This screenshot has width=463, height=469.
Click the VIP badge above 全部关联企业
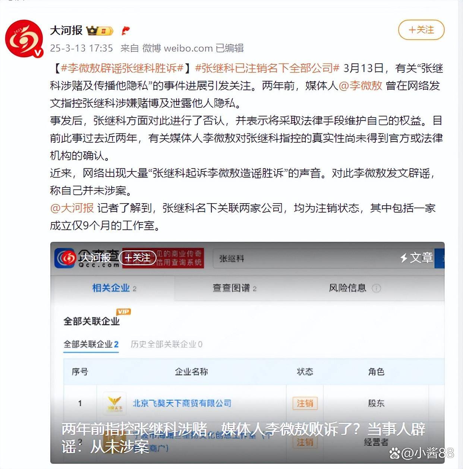pos(123,312)
